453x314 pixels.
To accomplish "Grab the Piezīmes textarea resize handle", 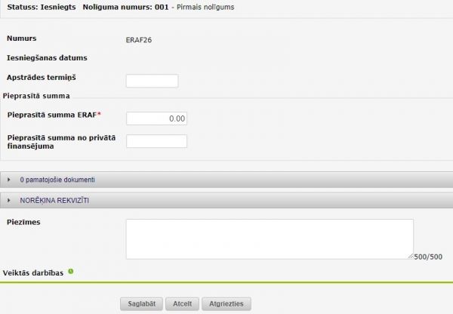I will (x=410, y=256).
